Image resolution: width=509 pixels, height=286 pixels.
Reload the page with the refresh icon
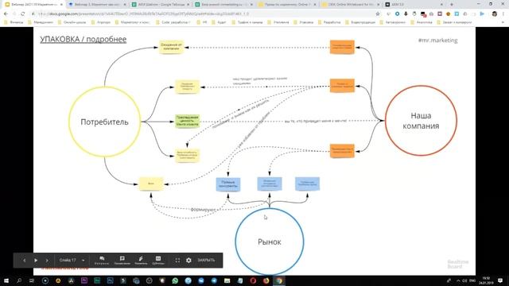(23, 14)
